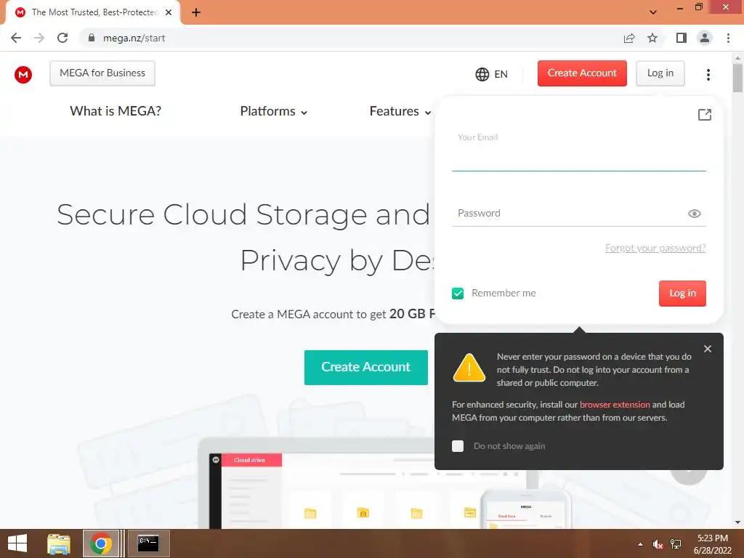Open the three-dot menu on MEGA page
The height and width of the screenshot is (558, 744).
tap(708, 75)
